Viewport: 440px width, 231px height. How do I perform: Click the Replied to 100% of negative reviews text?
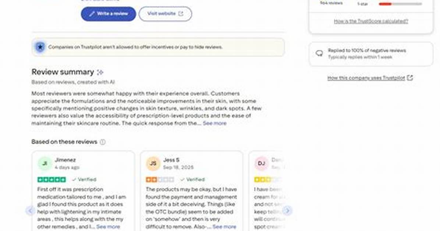tap(367, 50)
